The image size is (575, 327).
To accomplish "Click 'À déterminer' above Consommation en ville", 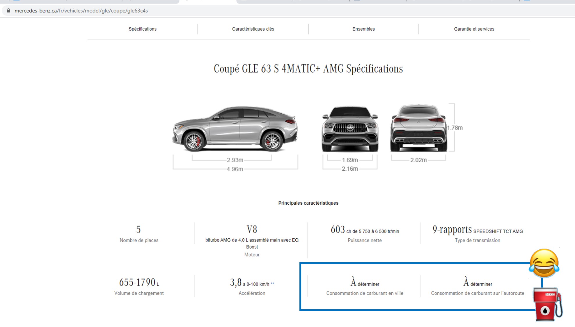I will [x=365, y=283].
